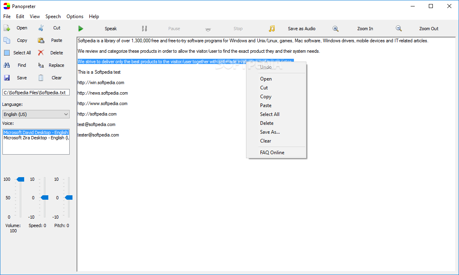The width and height of the screenshot is (459, 275).
Task: Choose Paste from the context menu
Action: (276, 105)
